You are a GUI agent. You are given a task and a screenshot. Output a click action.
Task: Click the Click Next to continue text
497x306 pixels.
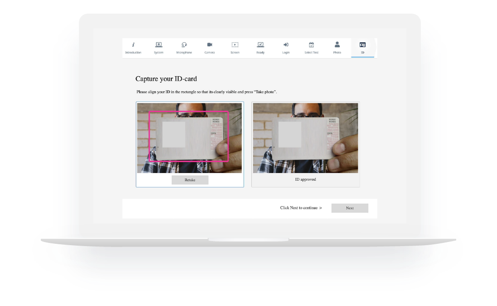(x=300, y=208)
